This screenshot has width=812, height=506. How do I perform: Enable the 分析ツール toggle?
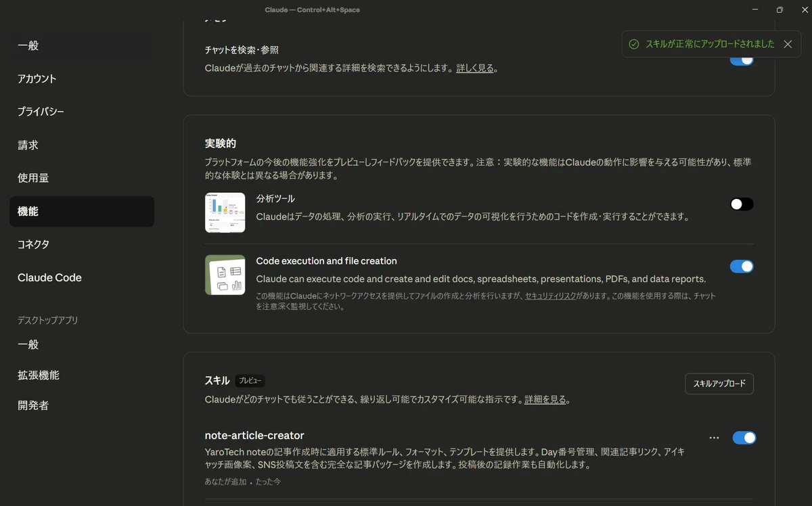[x=742, y=204]
